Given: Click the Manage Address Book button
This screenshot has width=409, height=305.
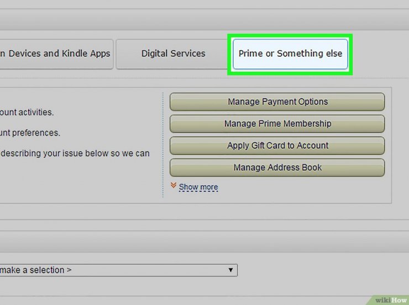Looking at the screenshot, I should coord(277,168).
